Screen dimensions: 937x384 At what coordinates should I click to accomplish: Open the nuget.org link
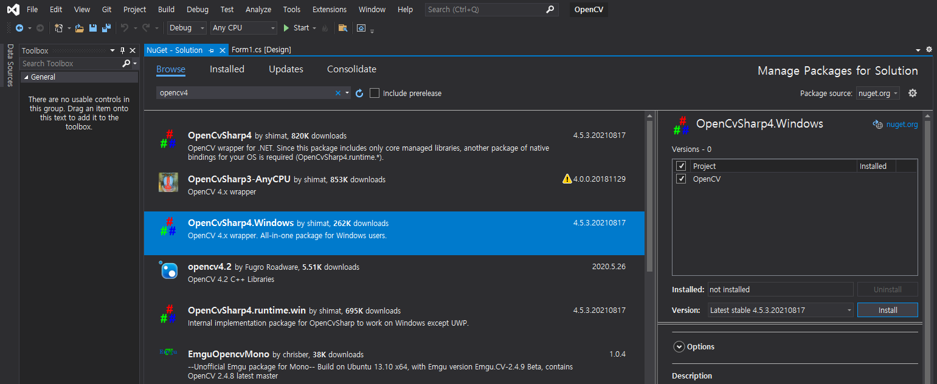click(902, 125)
